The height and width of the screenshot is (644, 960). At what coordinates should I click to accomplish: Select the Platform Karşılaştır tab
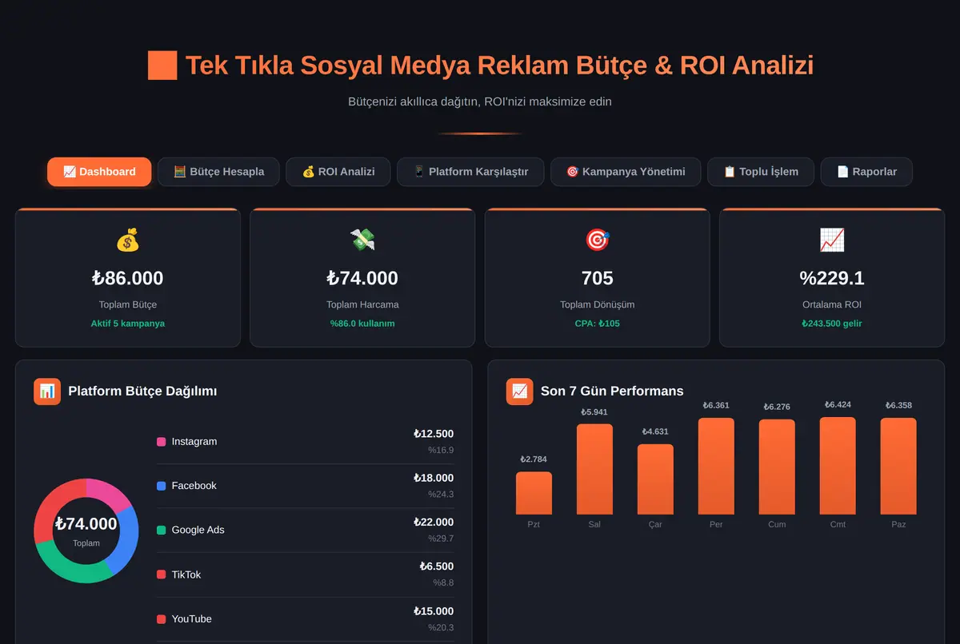pos(470,172)
